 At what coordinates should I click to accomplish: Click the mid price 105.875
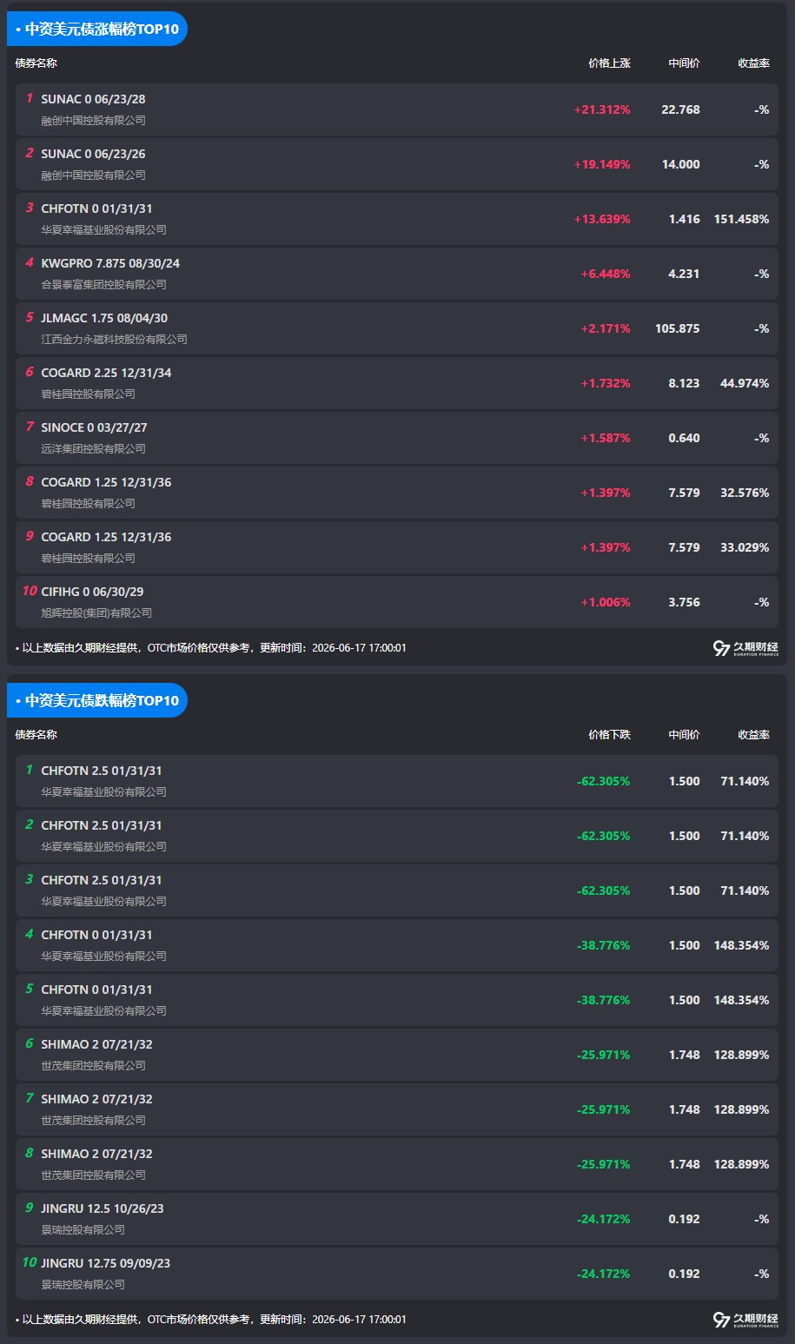pos(677,328)
